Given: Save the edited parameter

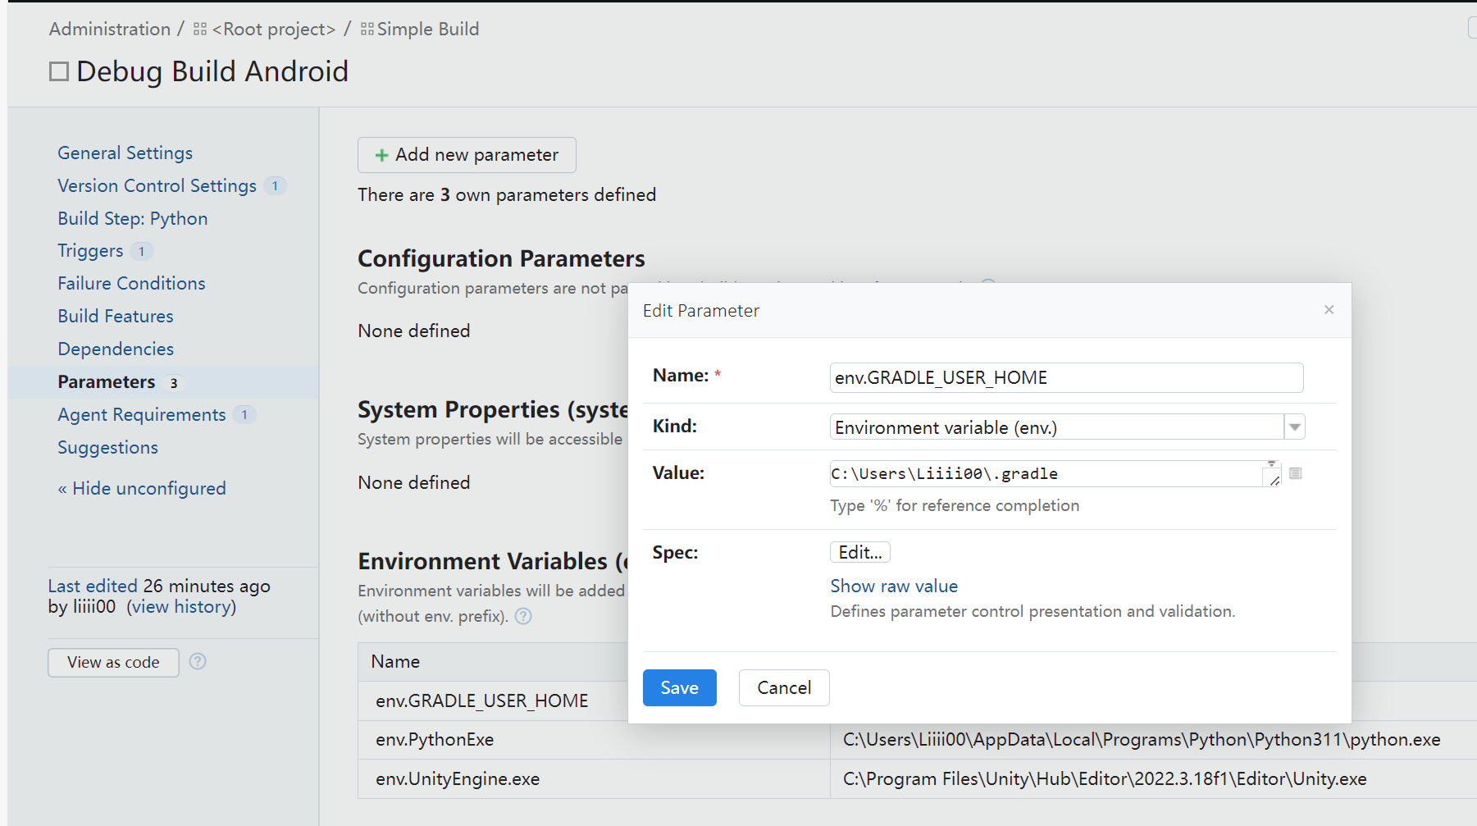Looking at the screenshot, I should [x=679, y=687].
